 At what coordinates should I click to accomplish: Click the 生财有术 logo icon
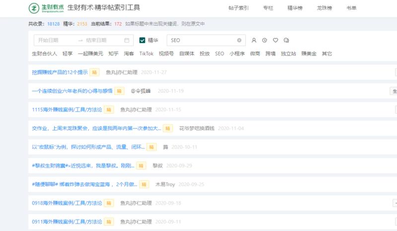coord(34,8)
